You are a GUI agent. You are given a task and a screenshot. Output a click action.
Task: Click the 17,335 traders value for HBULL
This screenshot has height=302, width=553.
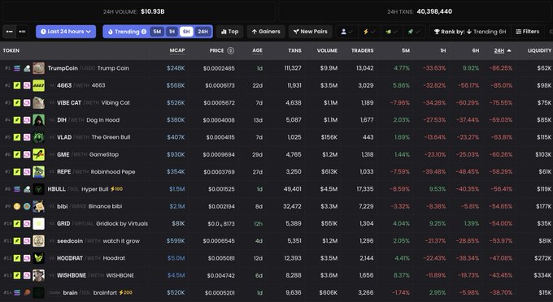pyautogui.click(x=364, y=189)
